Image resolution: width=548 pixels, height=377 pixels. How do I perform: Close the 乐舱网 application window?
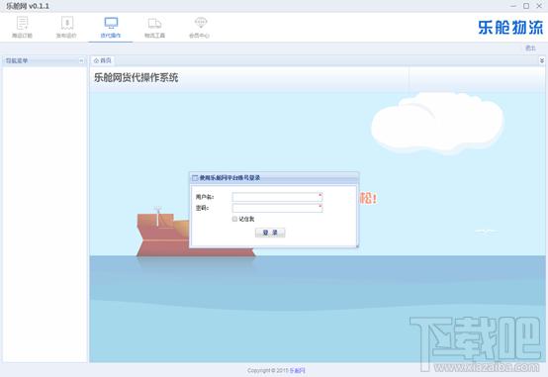tap(539, 6)
